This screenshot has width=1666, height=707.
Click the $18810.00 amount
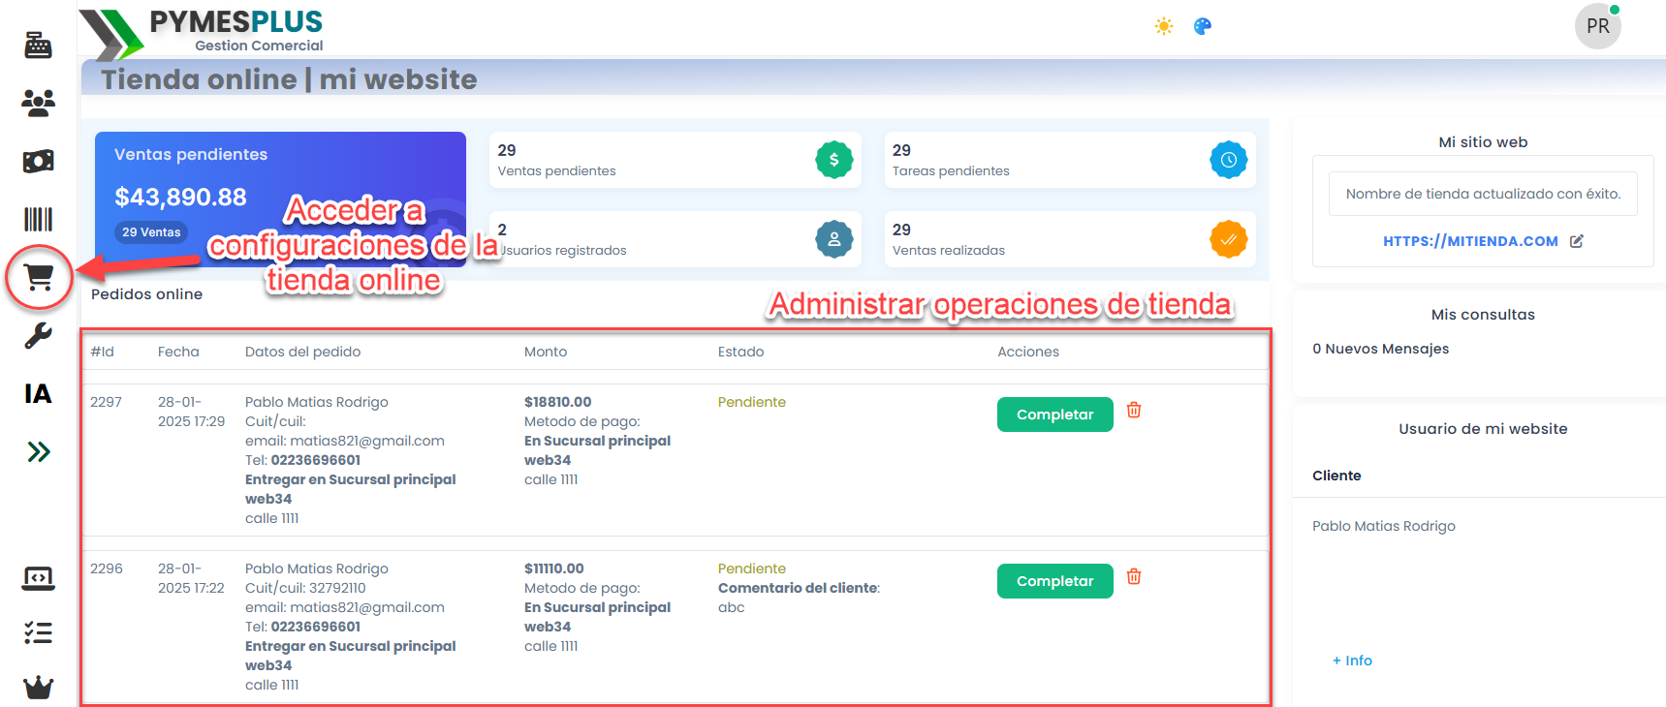[x=558, y=402]
